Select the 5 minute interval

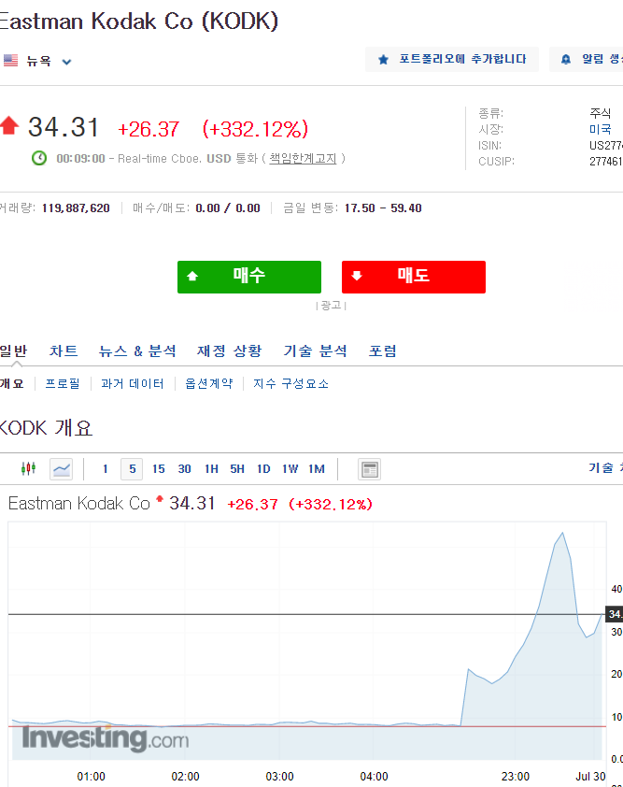(132, 469)
